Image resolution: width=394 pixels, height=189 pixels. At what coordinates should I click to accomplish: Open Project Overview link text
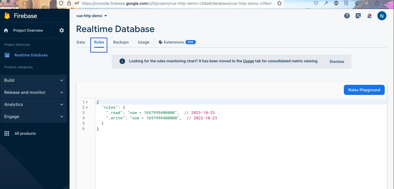pyautogui.click(x=28, y=30)
